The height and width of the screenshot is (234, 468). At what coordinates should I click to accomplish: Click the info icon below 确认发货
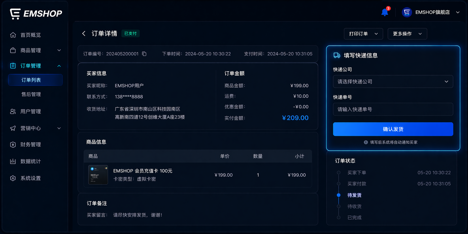(x=366, y=142)
